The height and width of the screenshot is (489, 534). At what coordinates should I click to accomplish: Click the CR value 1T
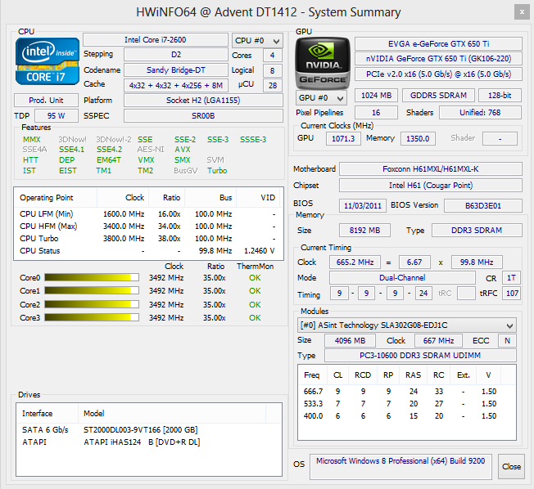point(511,278)
